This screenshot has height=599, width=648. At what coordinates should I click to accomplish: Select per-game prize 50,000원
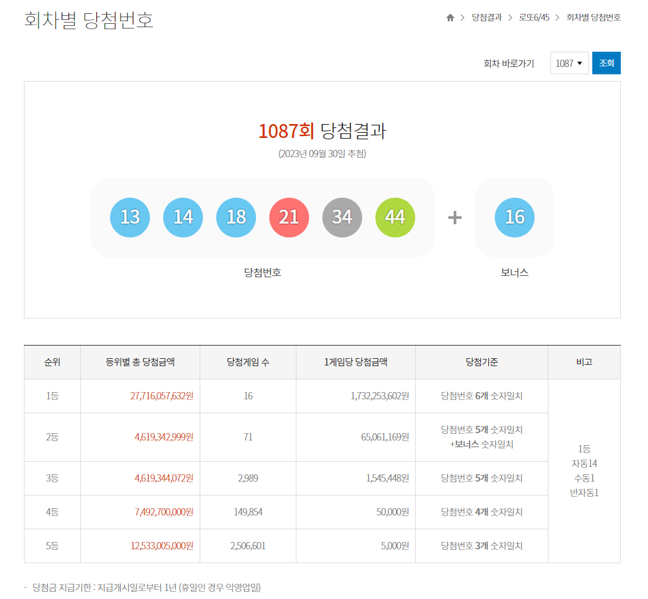click(392, 512)
